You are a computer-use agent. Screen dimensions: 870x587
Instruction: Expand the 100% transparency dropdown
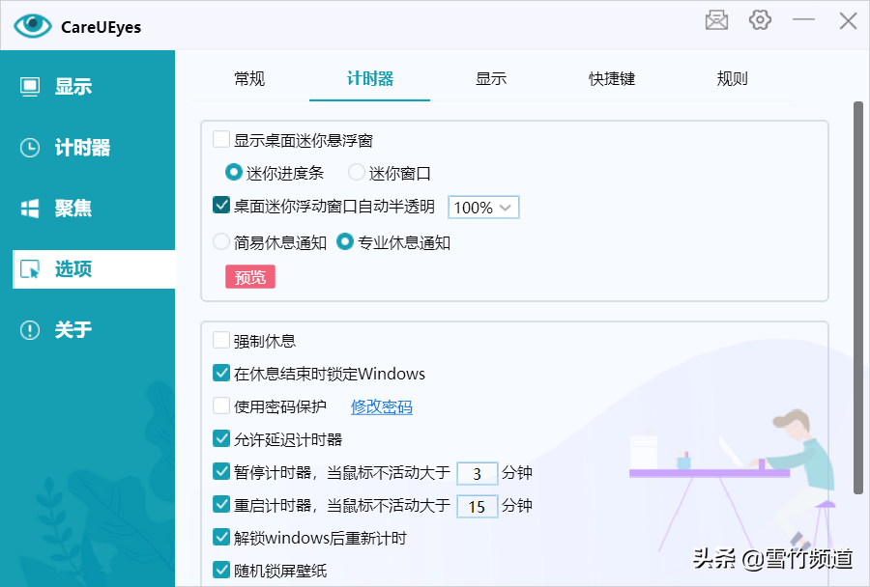[x=484, y=208]
